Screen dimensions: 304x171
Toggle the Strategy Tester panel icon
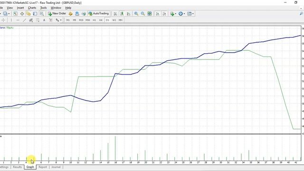coord(42,14)
